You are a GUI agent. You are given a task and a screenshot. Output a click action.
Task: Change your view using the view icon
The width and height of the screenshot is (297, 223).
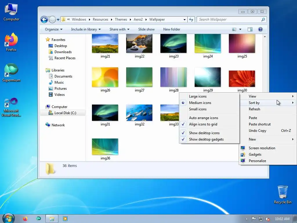coord(234,29)
